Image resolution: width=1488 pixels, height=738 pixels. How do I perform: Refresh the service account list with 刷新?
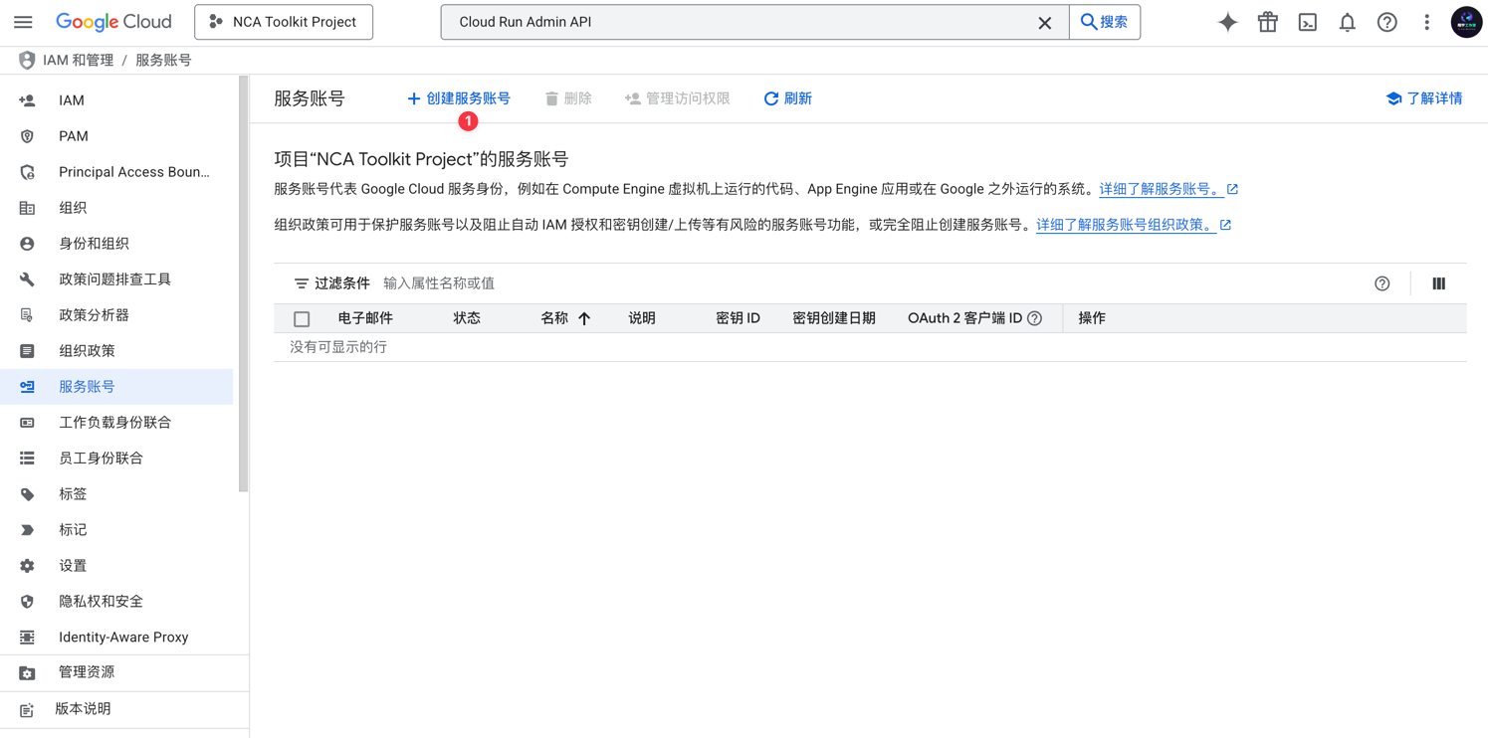pyautogui.click(x=787, y=97)
